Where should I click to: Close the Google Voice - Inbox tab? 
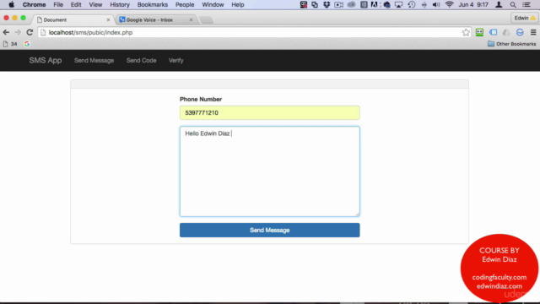coord(192,20)
